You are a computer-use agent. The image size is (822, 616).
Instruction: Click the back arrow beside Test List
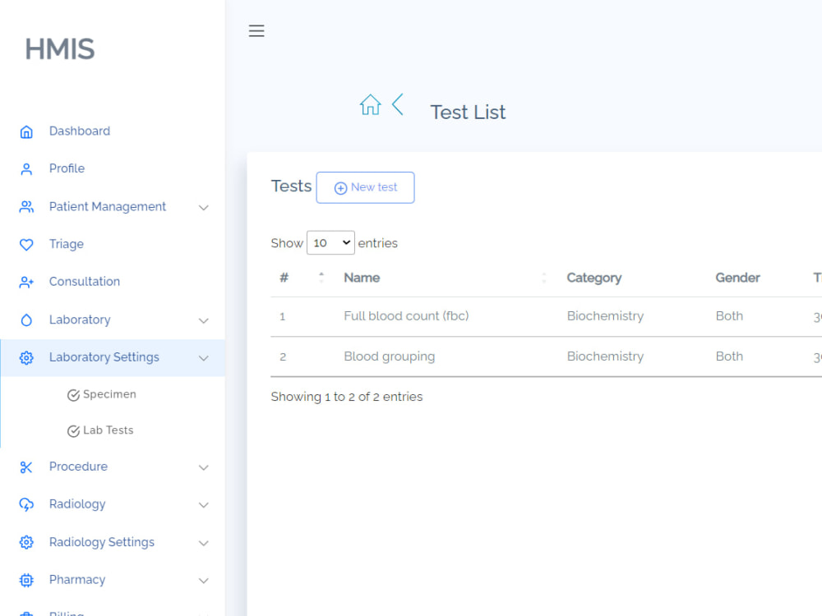click(398, 104)
